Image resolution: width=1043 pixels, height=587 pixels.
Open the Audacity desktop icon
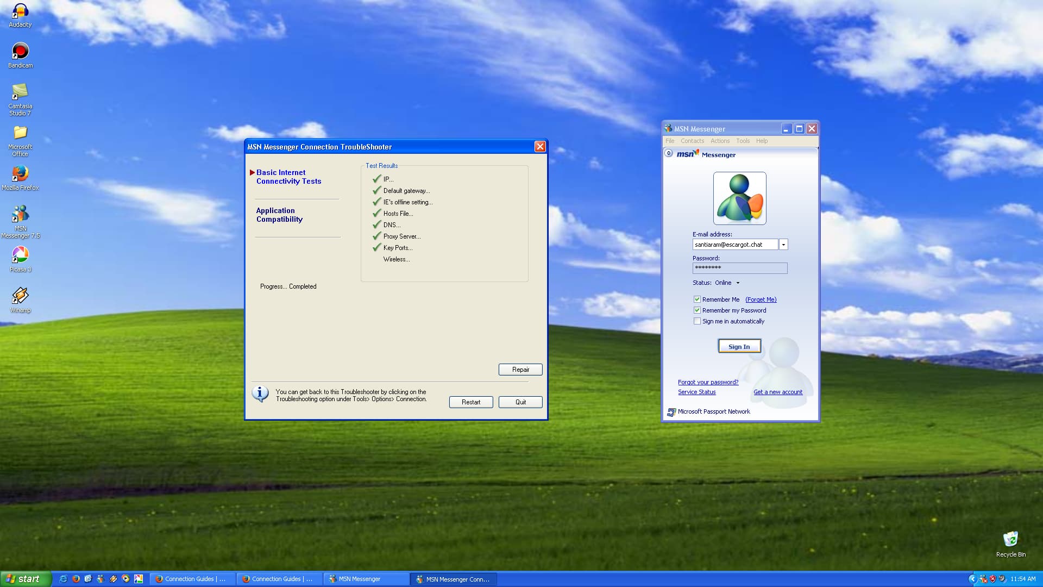coord(20,11)
